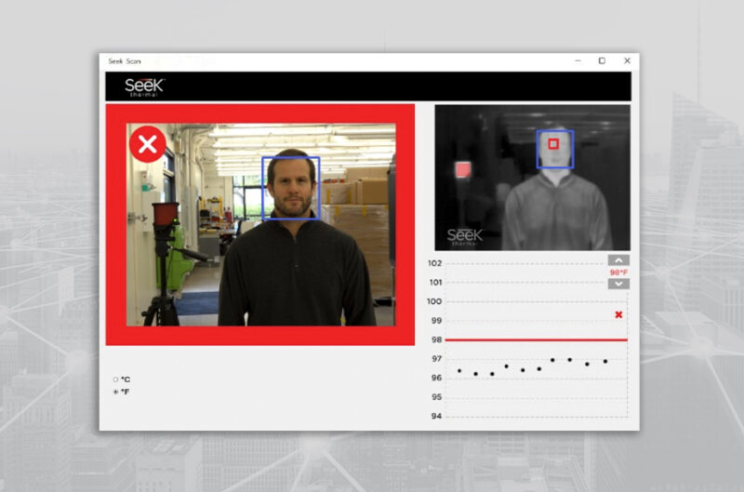Click the black header bar

372,86
